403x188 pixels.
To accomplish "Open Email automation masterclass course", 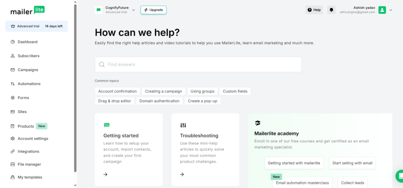I will 303,183.
